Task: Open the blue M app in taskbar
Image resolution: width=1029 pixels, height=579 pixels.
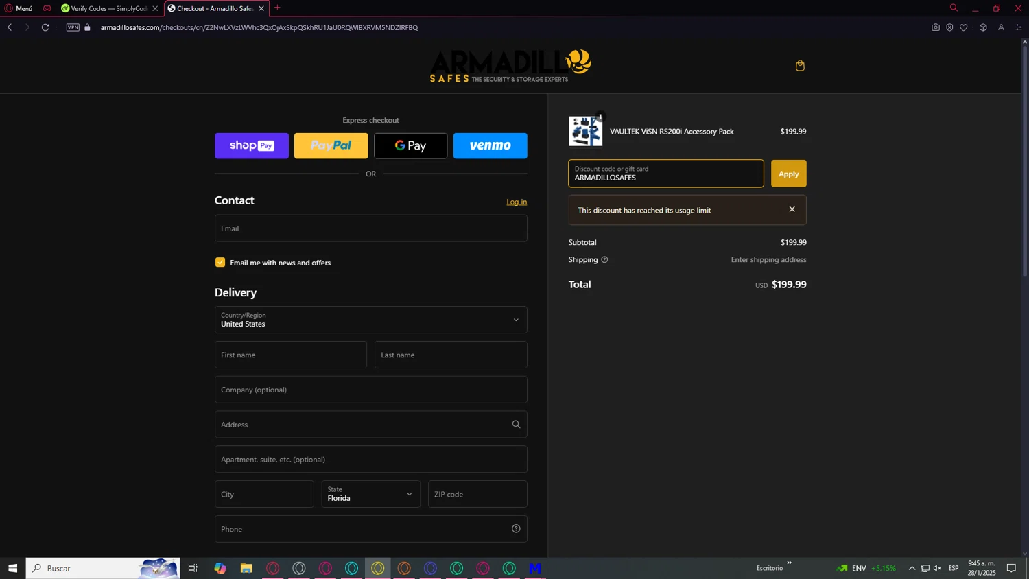Action: pyautogui.click(x=535, y=568)
